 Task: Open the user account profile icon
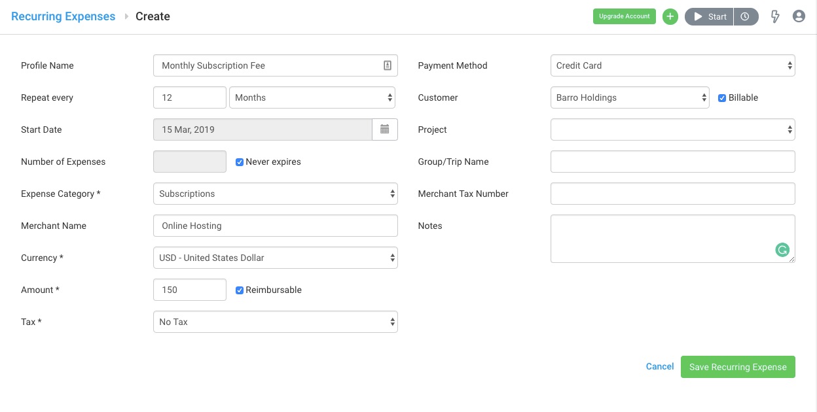799,16
